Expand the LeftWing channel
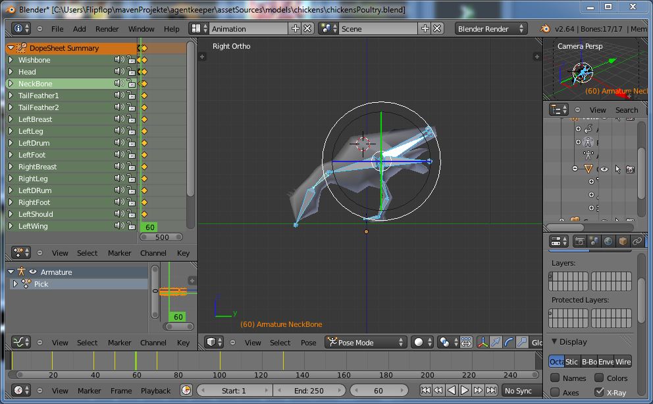The width and height of the screenshot is (653, 404). point(11,226)
